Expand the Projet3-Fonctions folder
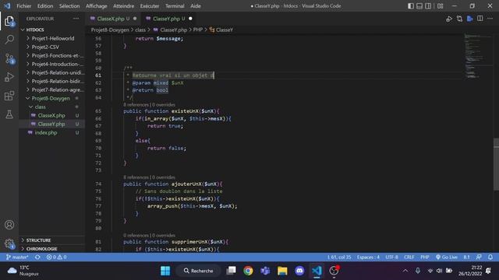 (52, 55)
